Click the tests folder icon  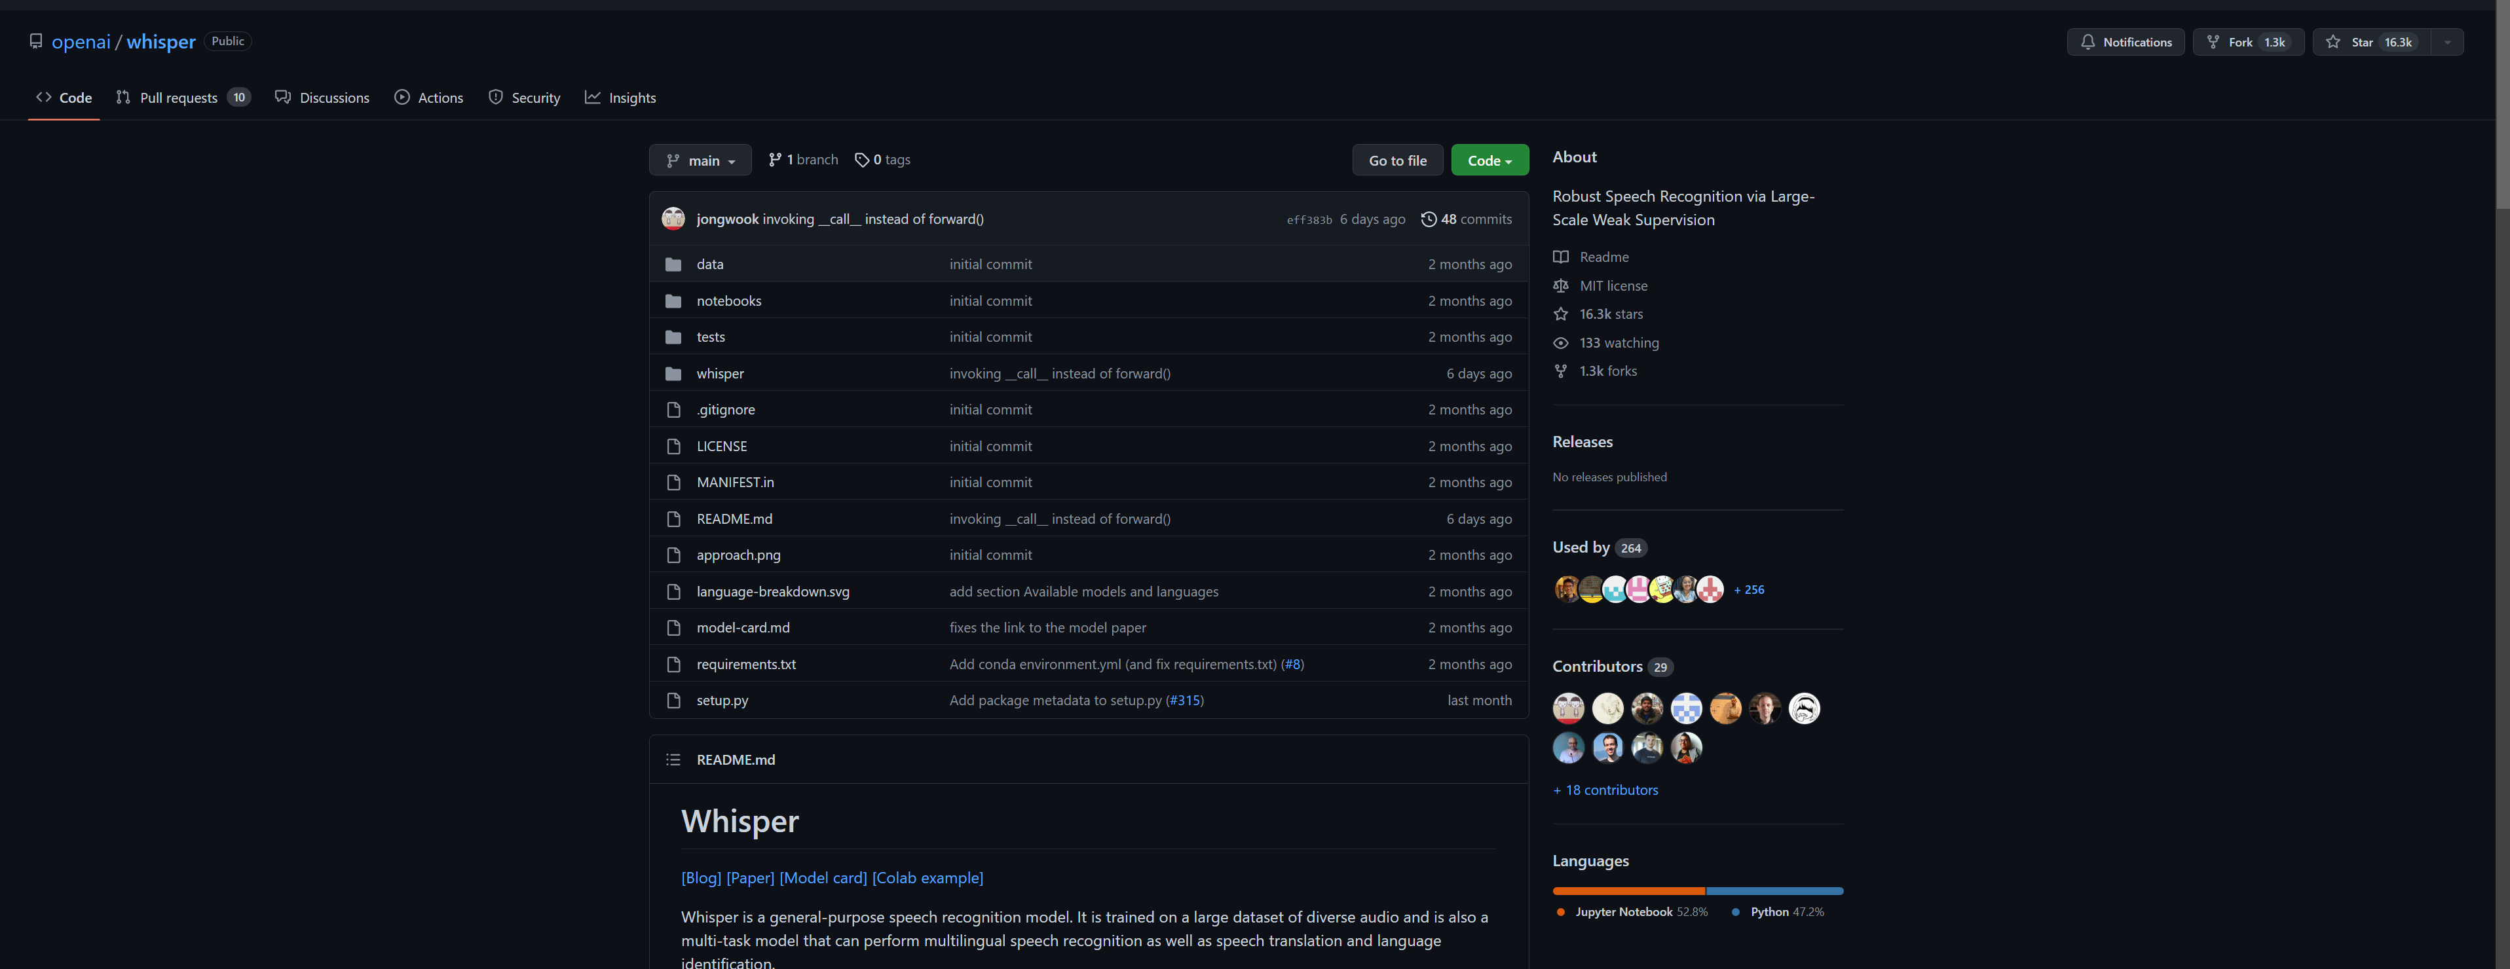click(672, 337)
